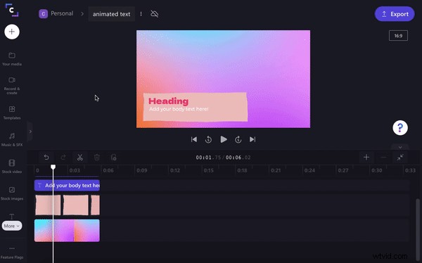Change the 16:9 aspect ratio
This screenshot has width=422, height=263.
coord(398,36)
